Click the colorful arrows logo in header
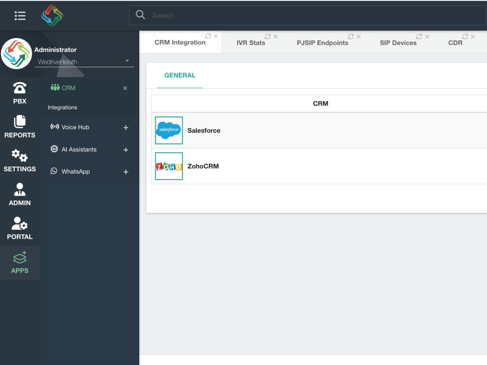Screen dimensions: 487x365 point(52,16)
